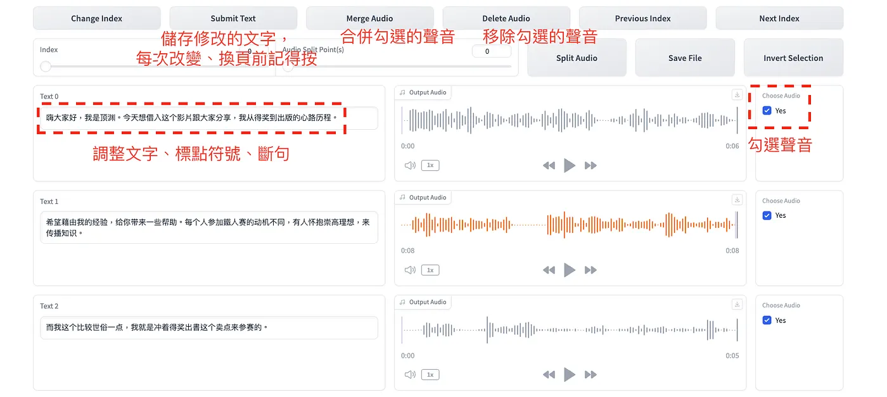Screen dimensions: 887x397
Task: Click the Change Index button
Action: pos(97,18)
